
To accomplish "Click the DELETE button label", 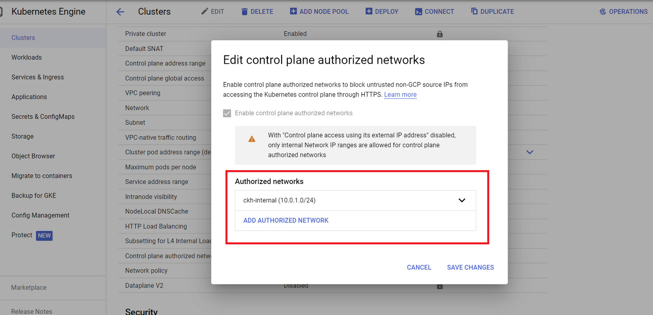I will [262, 12].
